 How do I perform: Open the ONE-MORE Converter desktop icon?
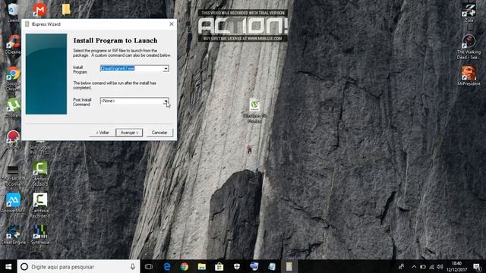[13, 175]
